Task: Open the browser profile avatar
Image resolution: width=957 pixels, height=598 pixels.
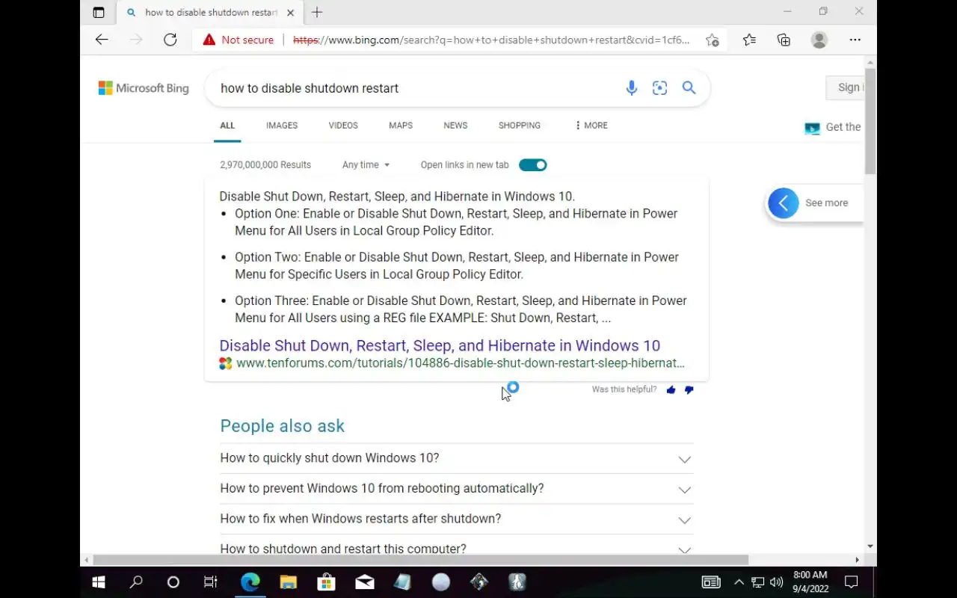Action: click(819, 40)
